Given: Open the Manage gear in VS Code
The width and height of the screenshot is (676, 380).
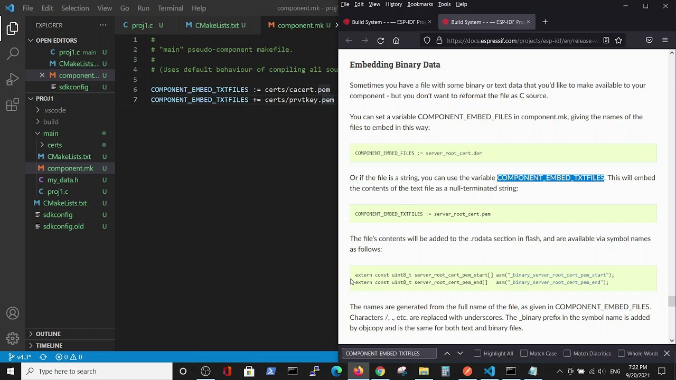Looking at the screenshot, I should (x=13, y=339).
